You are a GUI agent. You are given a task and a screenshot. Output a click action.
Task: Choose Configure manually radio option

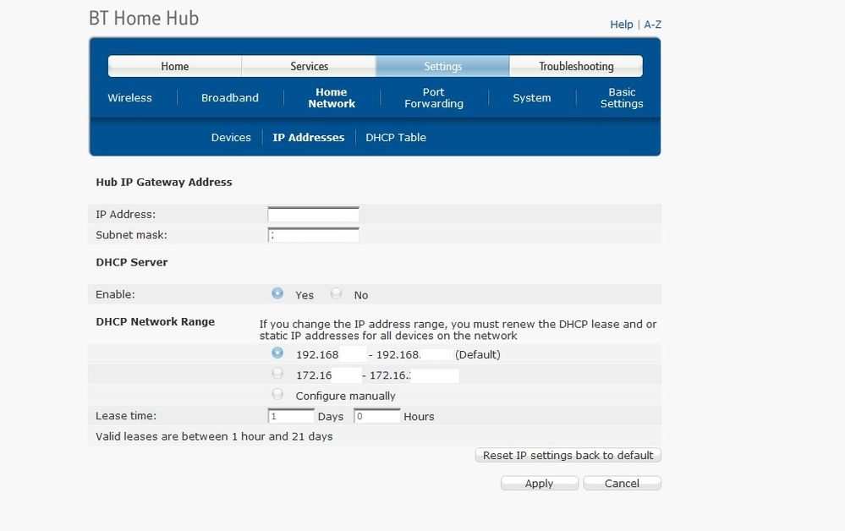pos(277,394)
